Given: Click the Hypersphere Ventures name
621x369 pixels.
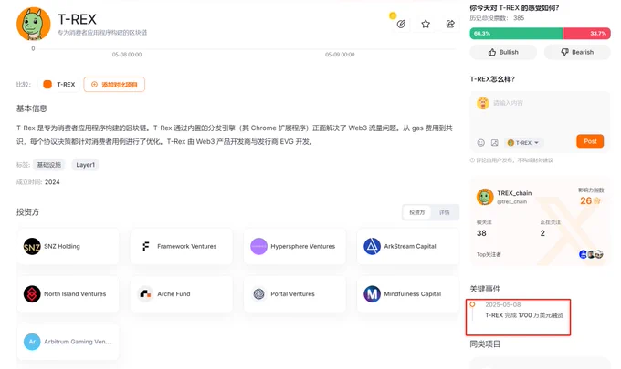Looking at the screenshot, I should coord(302,247).
